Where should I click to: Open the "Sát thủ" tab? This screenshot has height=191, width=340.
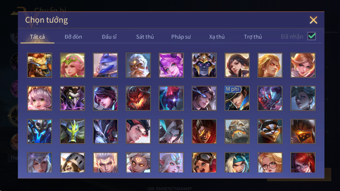point(145,37)
